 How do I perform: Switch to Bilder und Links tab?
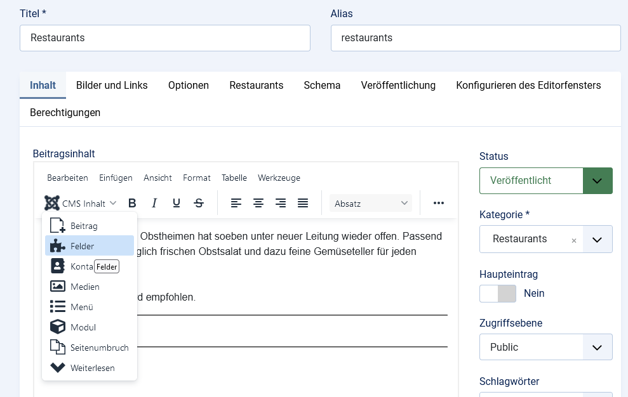(112, 85)
